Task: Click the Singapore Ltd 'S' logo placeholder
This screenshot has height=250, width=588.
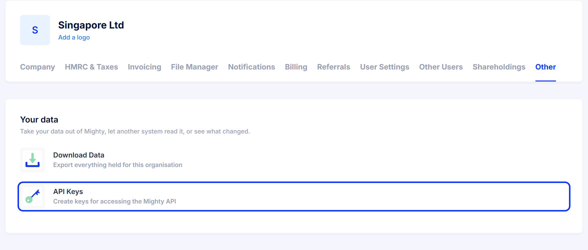Action: 35,30
